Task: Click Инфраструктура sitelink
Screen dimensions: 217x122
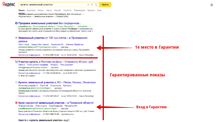Action: 26,106
